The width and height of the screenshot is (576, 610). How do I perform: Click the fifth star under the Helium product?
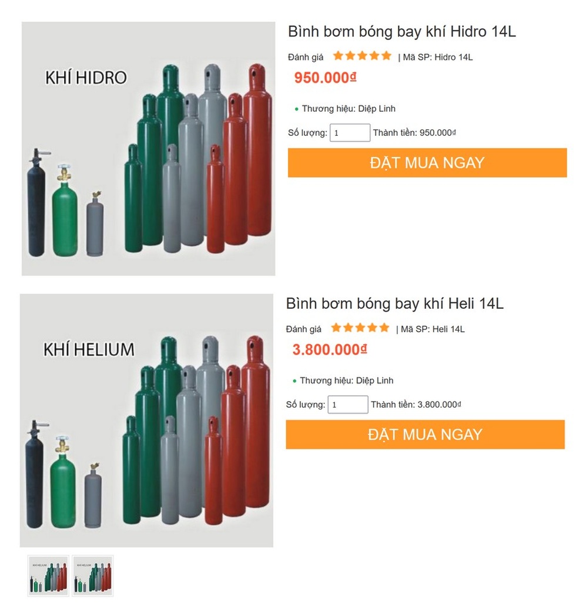tap(383, 328)
